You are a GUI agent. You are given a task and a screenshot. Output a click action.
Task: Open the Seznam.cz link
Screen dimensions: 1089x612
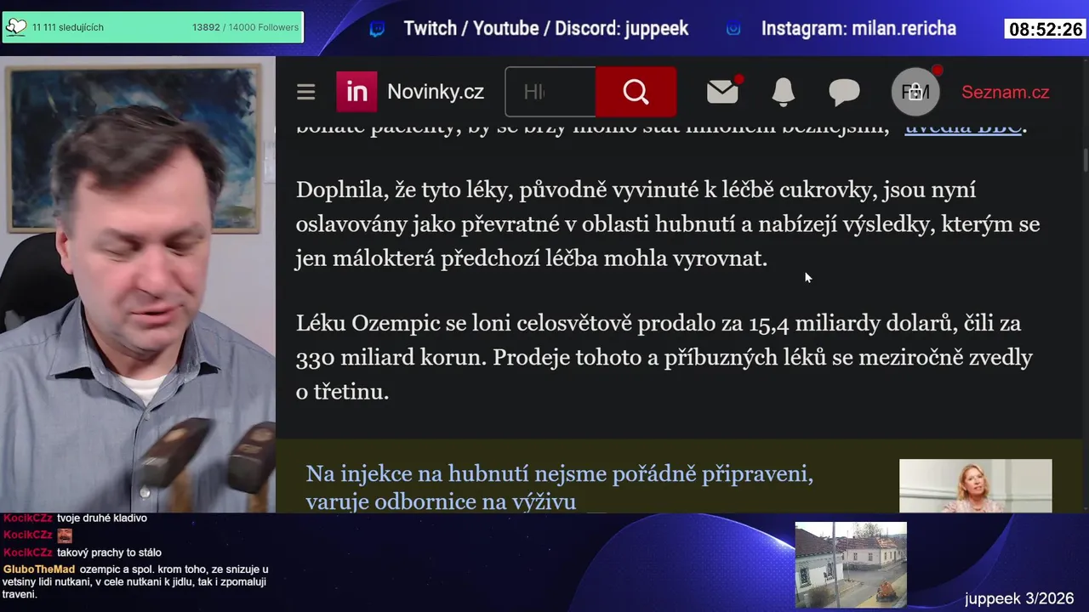(x=1005, y=92)
